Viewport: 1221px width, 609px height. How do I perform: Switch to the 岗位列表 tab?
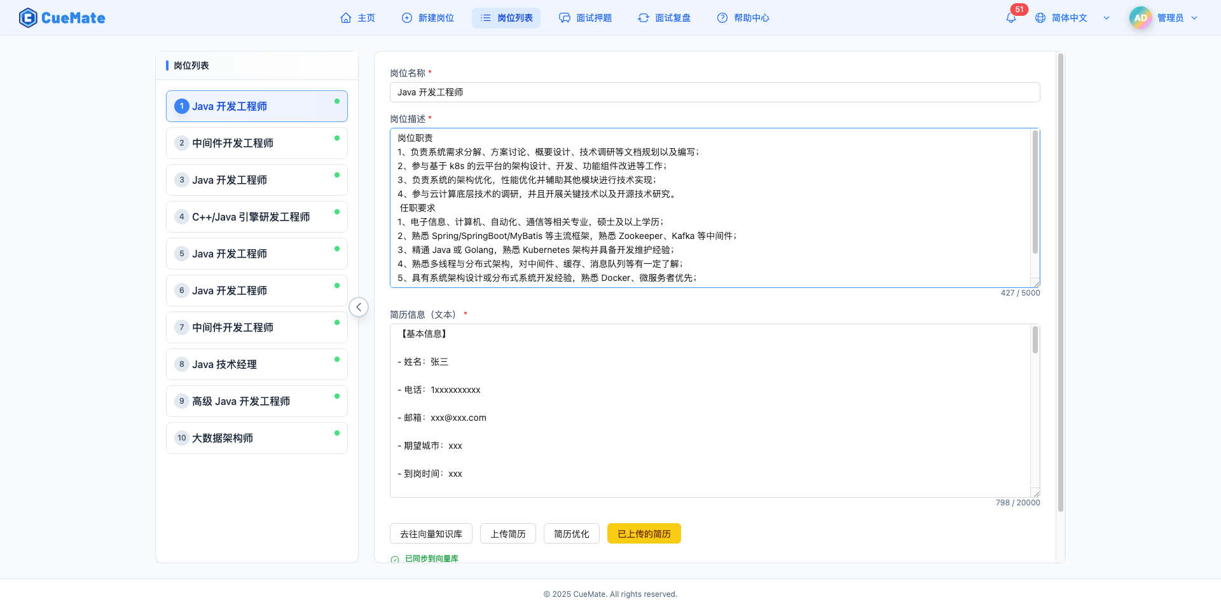tap(506, 18)
